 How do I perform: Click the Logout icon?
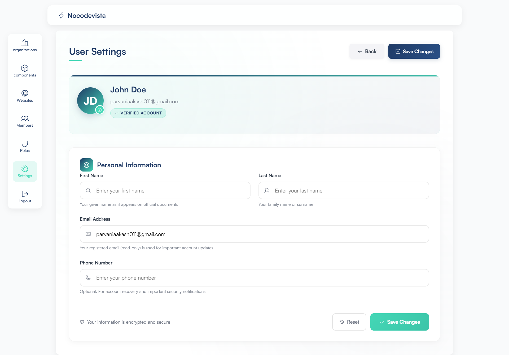25,194
